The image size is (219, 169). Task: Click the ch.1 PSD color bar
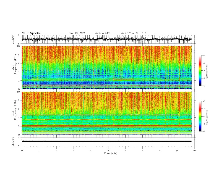coord(200,71)
